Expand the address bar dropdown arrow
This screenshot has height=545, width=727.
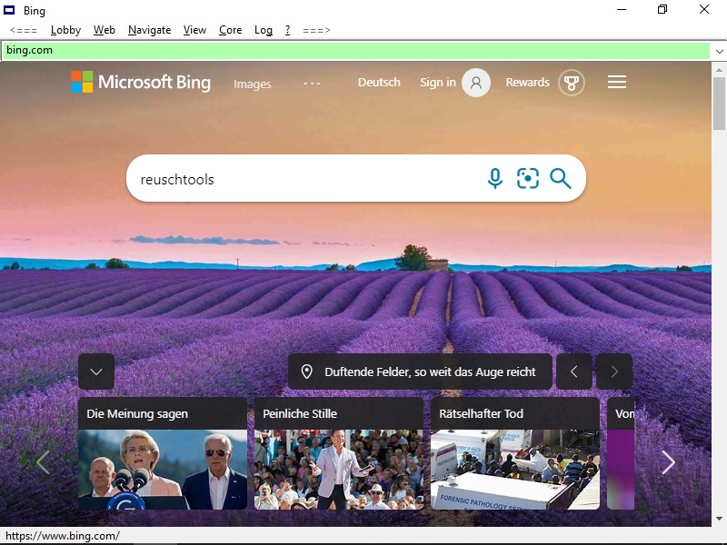pyautogui.click(x=719, y=51)
